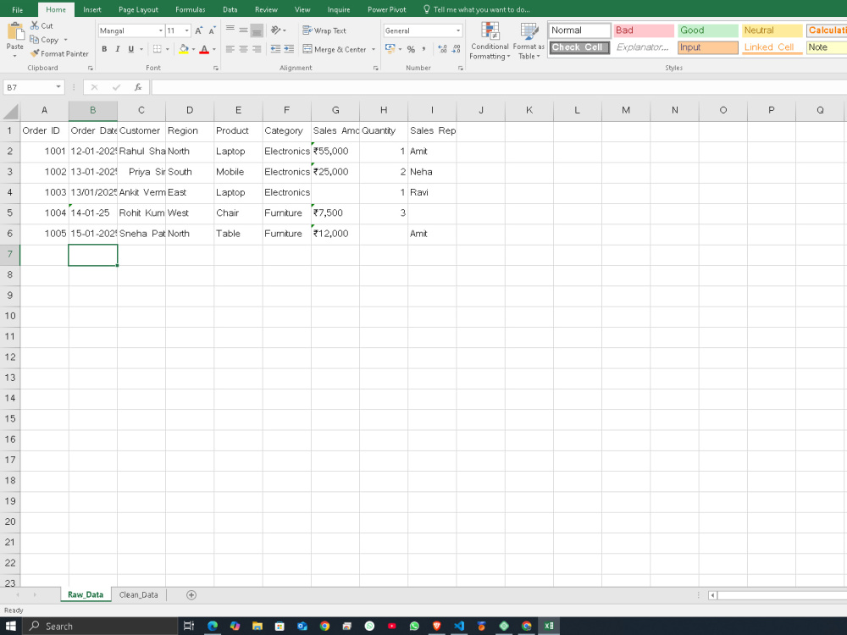847x635 pixels.
Task: Click the Tell me what you want box
Action: click(x=477, y=9)
